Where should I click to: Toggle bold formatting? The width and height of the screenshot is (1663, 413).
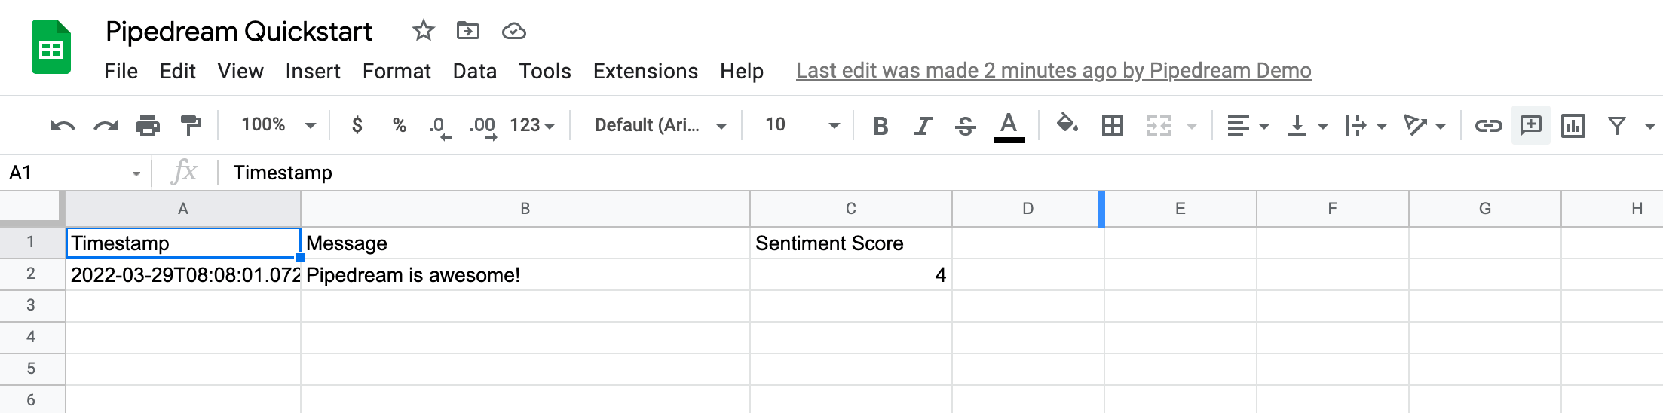click(x=880, y=125)
